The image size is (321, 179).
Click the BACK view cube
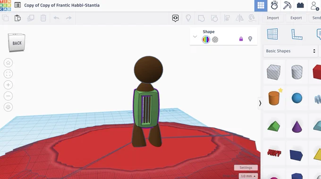17,42
